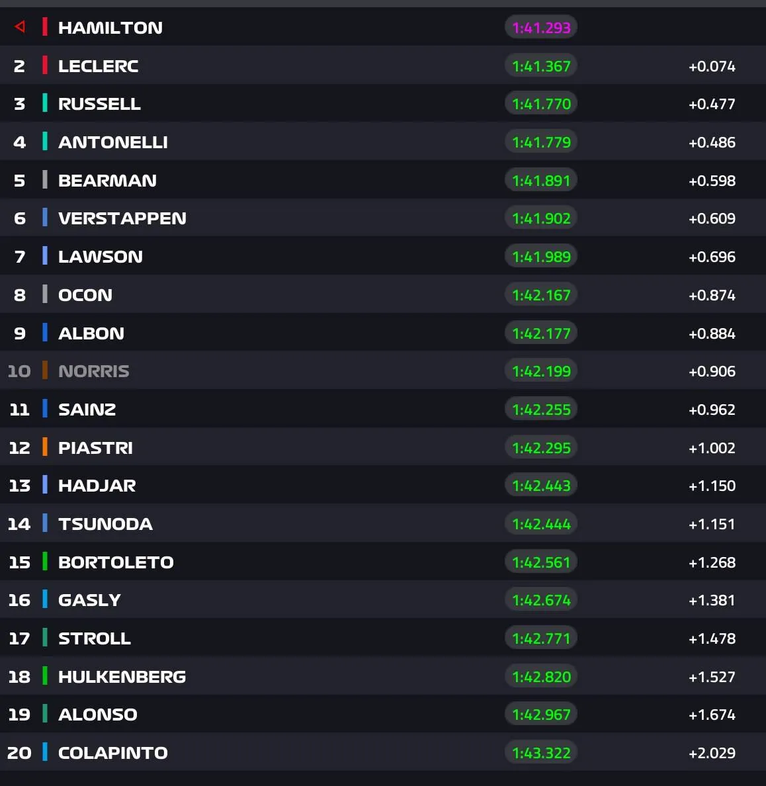Click Russell's 1:41.770 lap time badge
The height and width of the screenshot is (786, 766).
(541, 104)
